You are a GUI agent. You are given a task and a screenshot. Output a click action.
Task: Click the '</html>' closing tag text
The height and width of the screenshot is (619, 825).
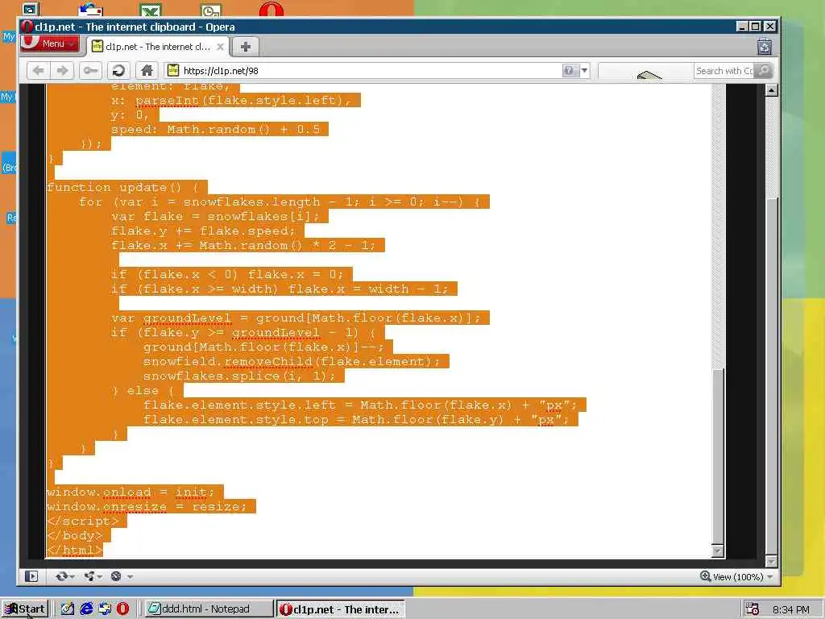(x=74, y=550)
